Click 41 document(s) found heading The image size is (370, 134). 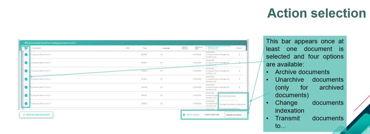[50, 43]
